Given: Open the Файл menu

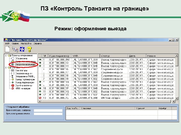Looking at the screenshot, I should (7, 43).
